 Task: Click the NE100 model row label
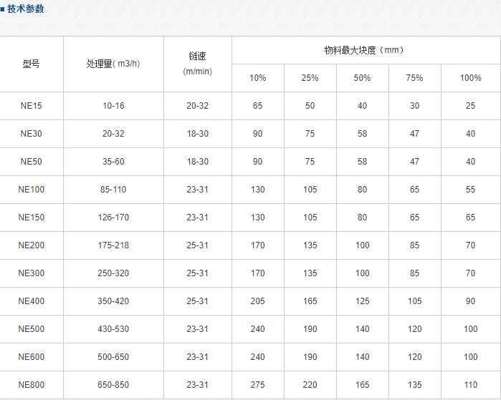pyautogui.click(x=32, y=190)
